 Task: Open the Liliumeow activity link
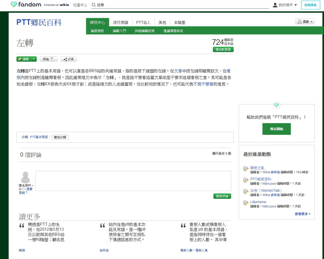point(258,202)
